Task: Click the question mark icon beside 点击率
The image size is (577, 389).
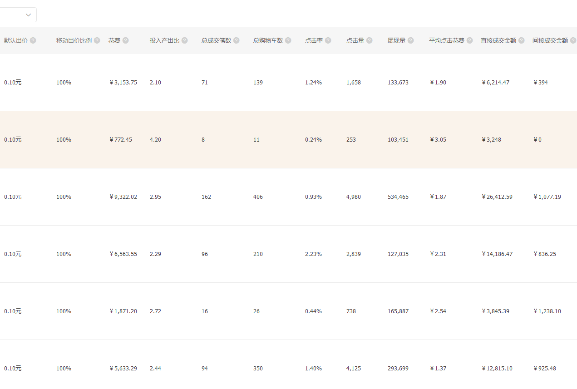Action: click(329, 40)
